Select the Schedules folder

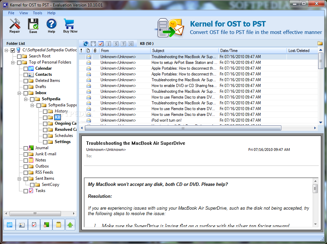(x=64, y=136)
